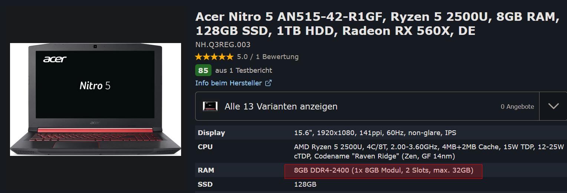Screen dimensions: 567x193
Task: Open the 5.0 / 1 Bewertung reviews
Action: pos(268,57)
